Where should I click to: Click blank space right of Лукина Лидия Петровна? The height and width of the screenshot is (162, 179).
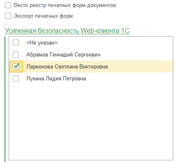point(129,79)
